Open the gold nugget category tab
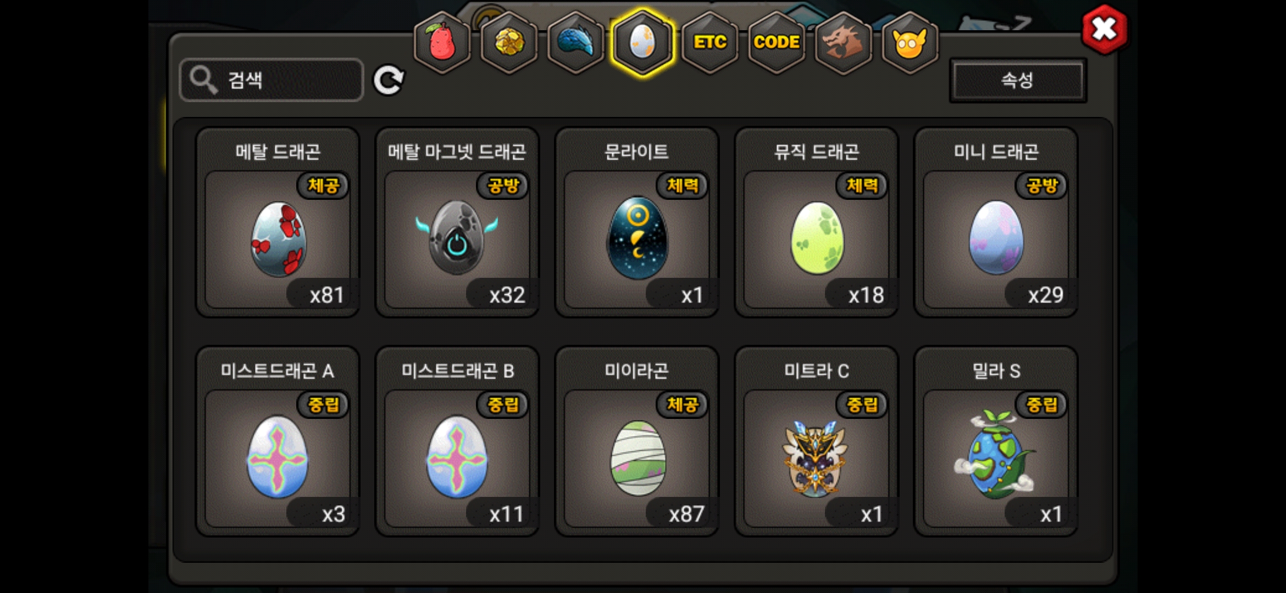 [509, 42]
